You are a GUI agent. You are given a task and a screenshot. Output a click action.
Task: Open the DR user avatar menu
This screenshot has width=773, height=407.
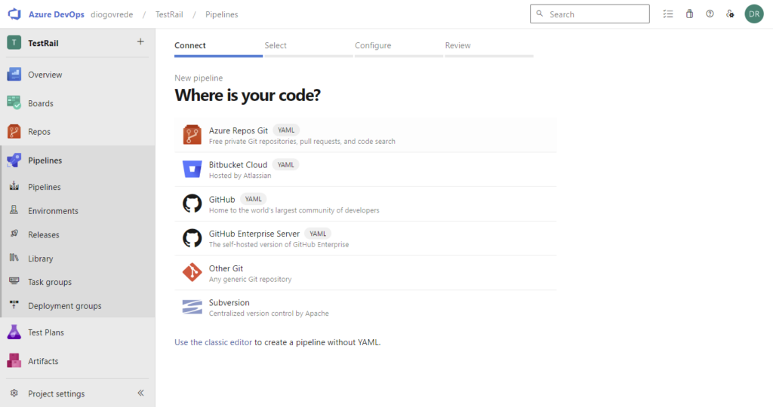click(753, 14)
